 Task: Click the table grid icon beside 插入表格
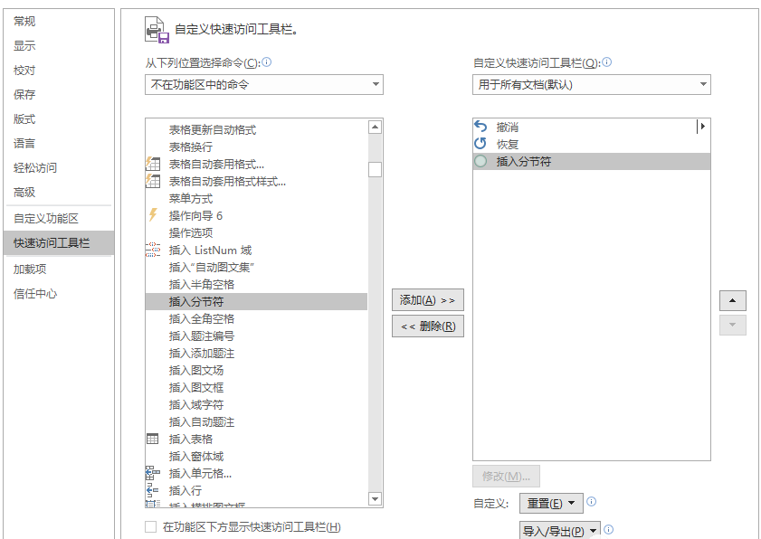pos(152,439)
